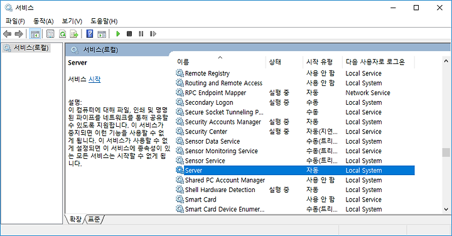Screen dimensions: 452x236
Task: Select the highlighted Server service
Action: pos(294,170)
